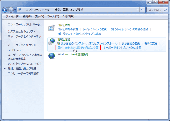The width and height of the screenshot is (170, 121).
Task: Open the 日付と時刻 heading
Action: pos(64,25)
